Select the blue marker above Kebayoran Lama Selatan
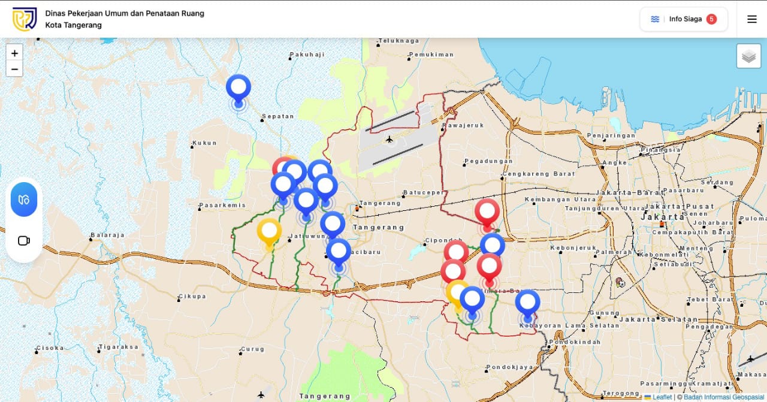This screenshot has width=767, height=402. [527, 303]
